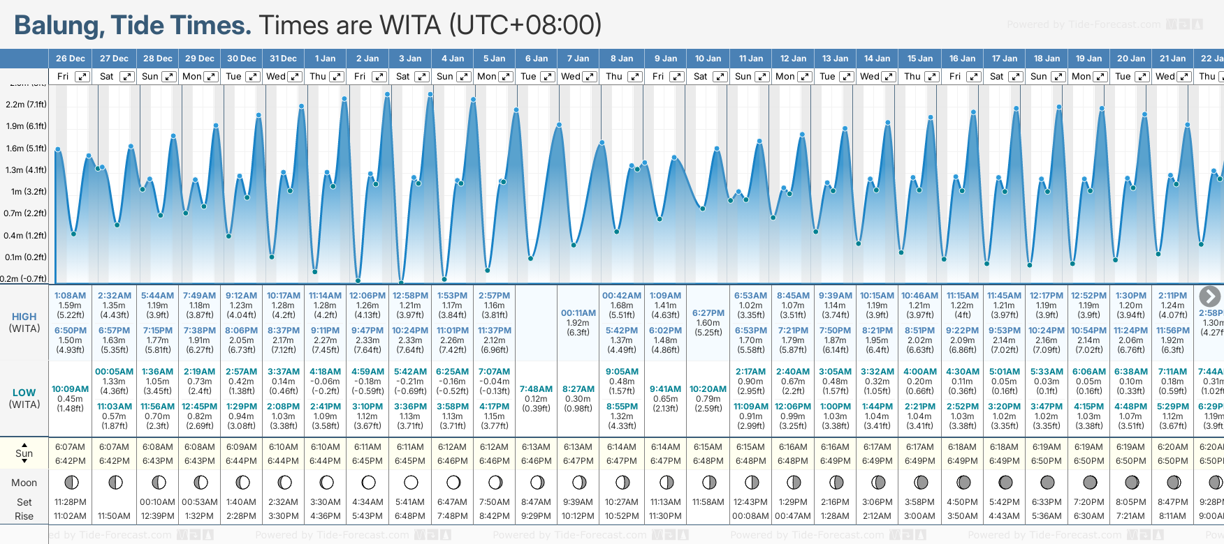Image resolution: width=1224 pixels, height=544 pixels.
Task: Click the Balung, Tide Times heading
Action: [x=133, y=26]
